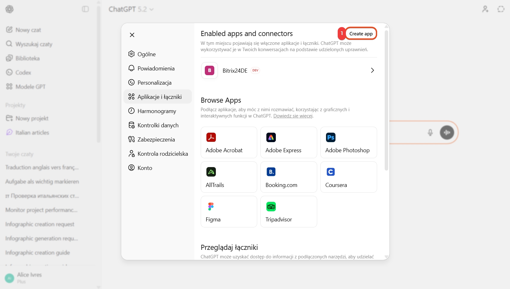
Task: Follow the 'Dowiedz się więcej' link
Action: (293, 116)
